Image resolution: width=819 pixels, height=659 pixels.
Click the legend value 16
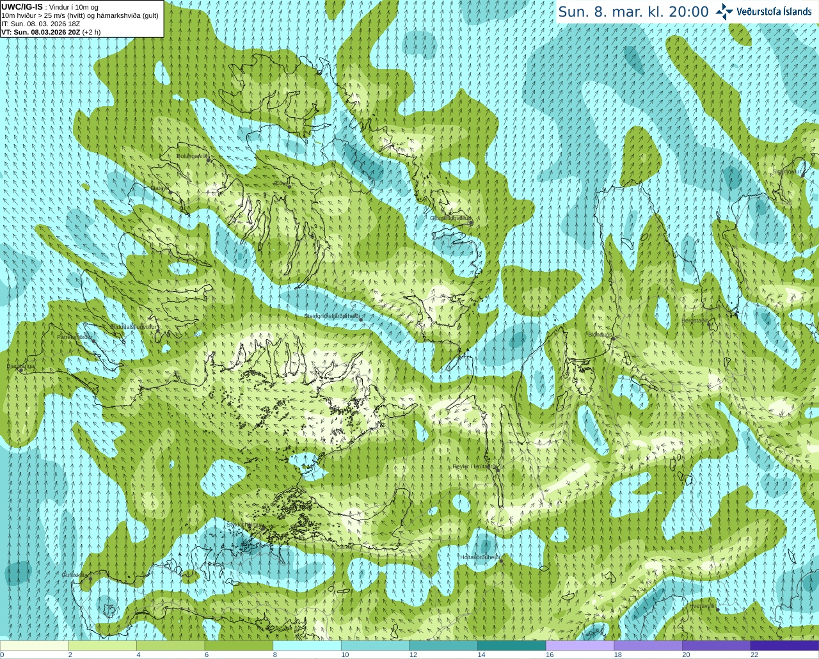click(549, 655)
